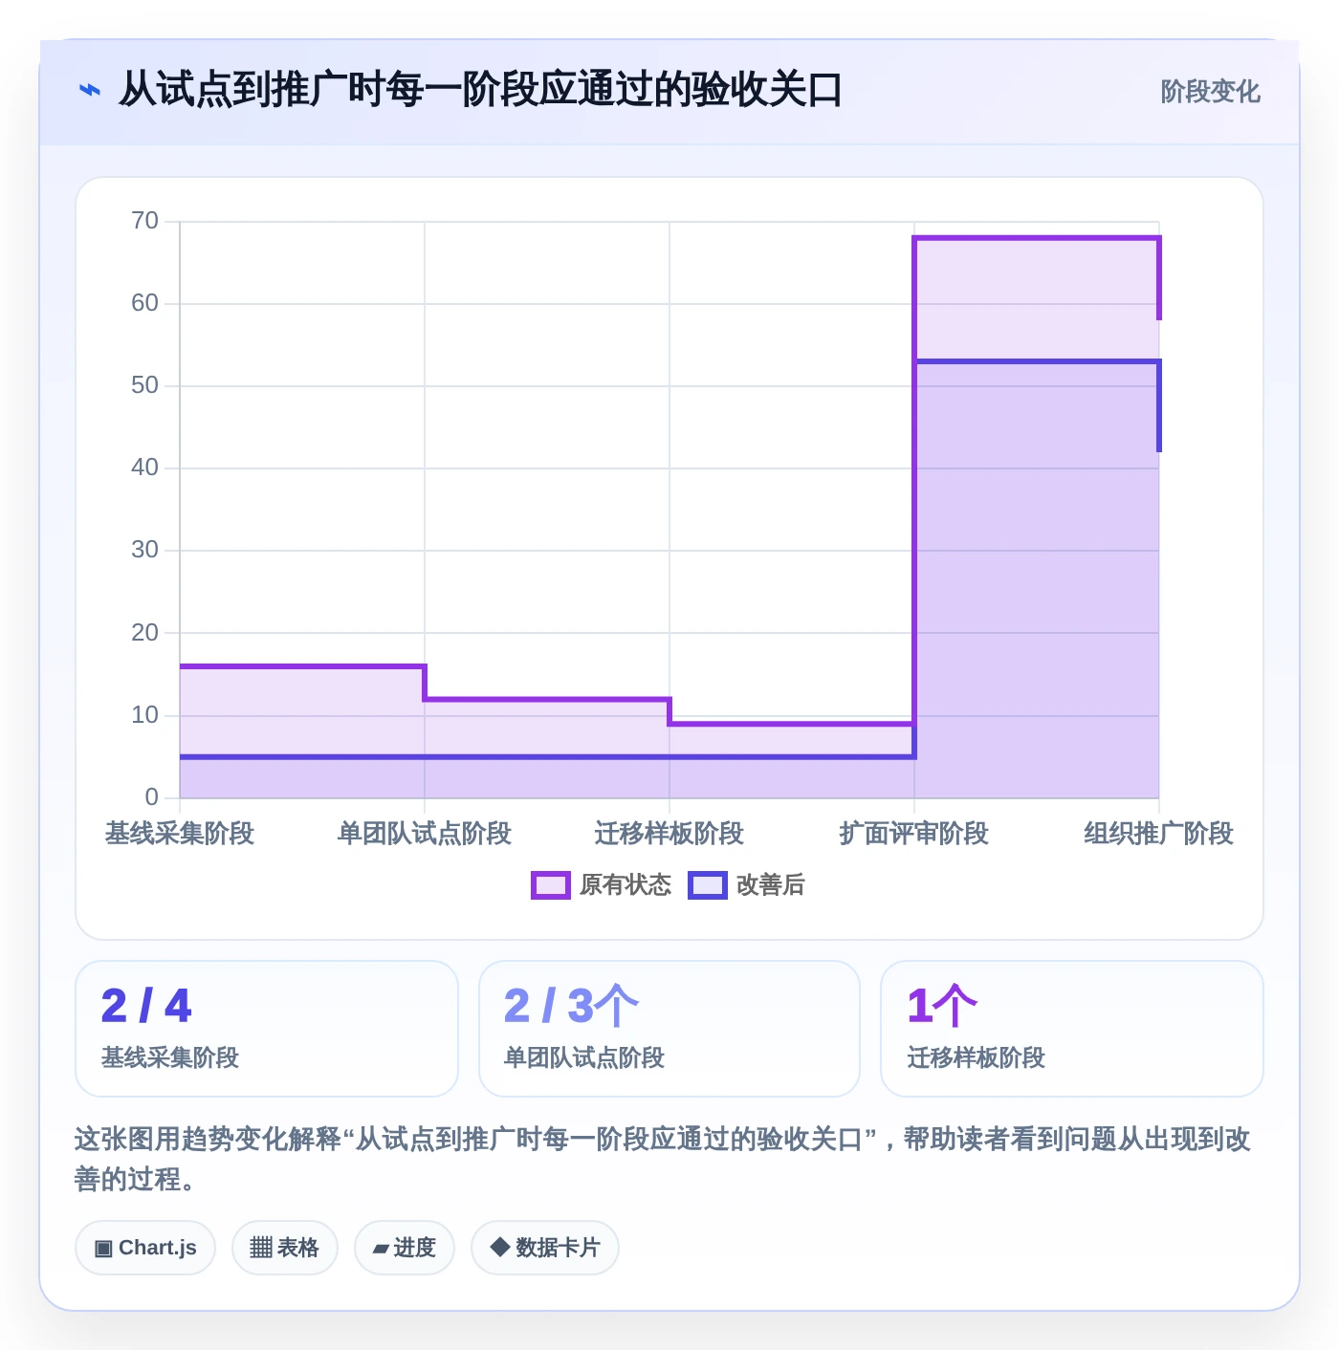
Task: Click the 单团队试点阶段 x-axis label
Action: pyautogui.click(x=425, y=834)
